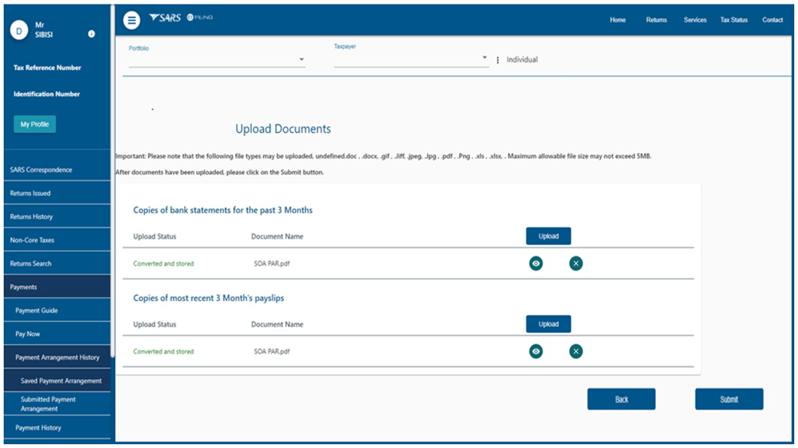Click the My Profile button
Screen dimensions: 798x448
(35, 125)
